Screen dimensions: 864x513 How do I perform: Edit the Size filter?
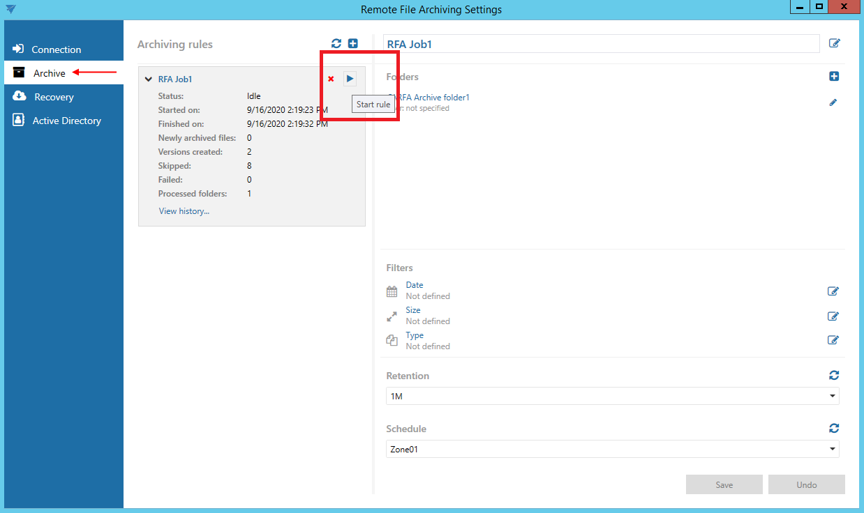point(833,316)
